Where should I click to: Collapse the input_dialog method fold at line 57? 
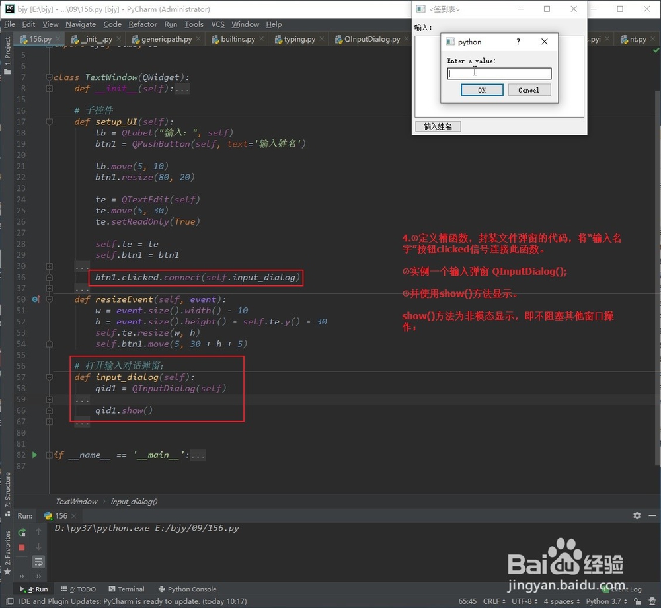(x=50, y=377)
